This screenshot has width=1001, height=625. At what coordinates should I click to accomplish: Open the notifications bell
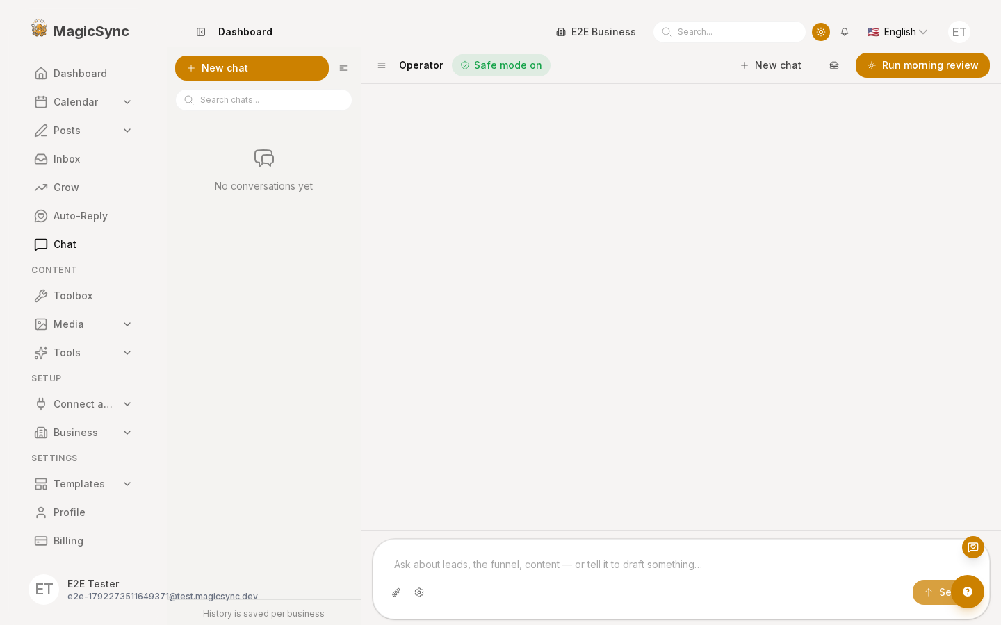(845, 32)
